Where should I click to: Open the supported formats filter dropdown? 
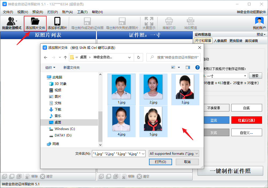197,154
